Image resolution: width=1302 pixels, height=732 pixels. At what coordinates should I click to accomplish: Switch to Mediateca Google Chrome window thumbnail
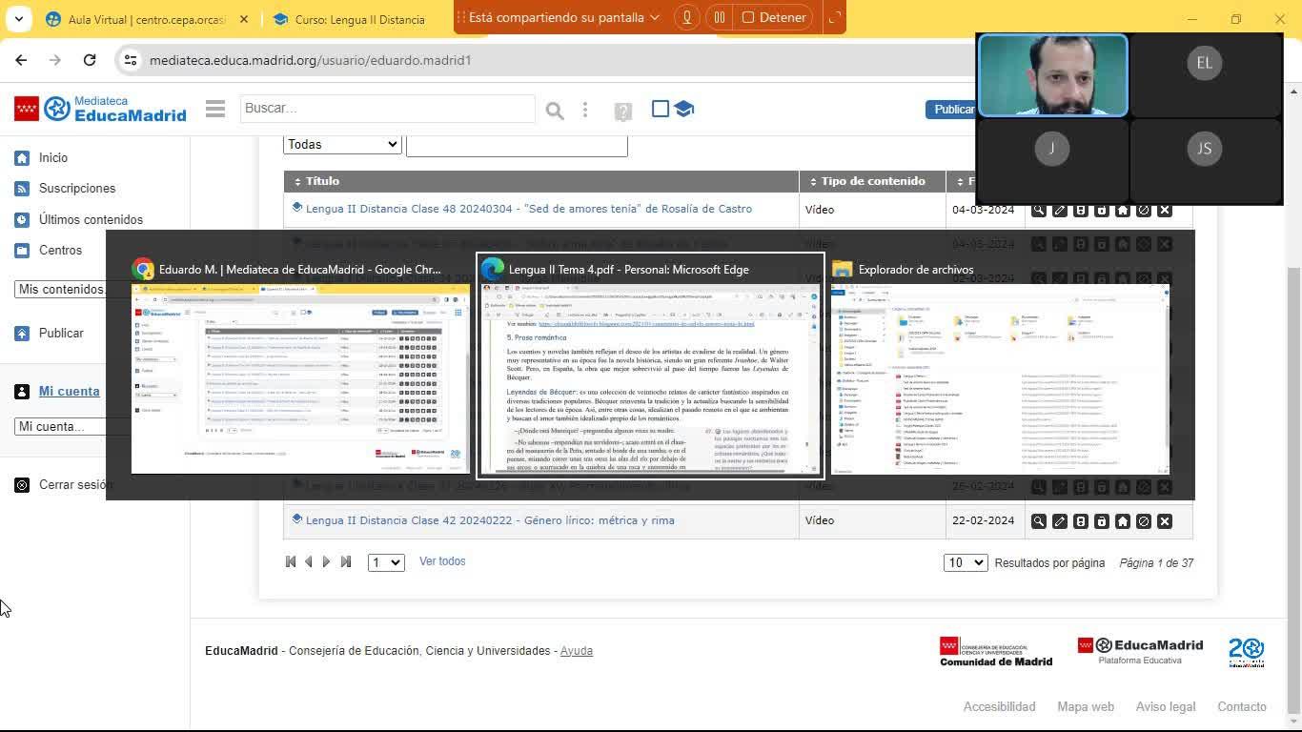tap(300, 378)
